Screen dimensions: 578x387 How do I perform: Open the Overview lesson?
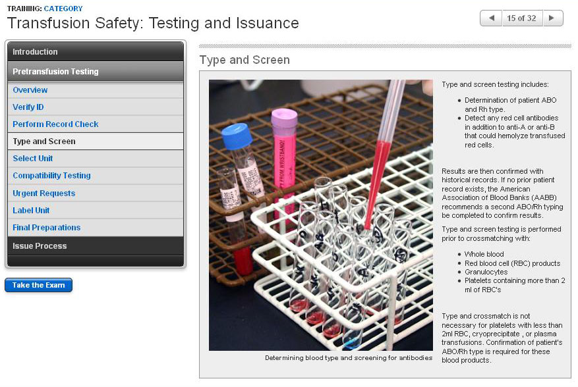(30, 90)
